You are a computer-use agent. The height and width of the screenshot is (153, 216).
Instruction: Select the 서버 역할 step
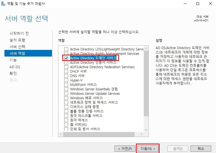[28, 53]
